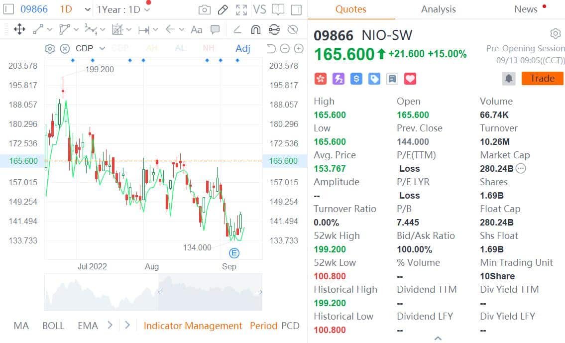Switch to the Analysis tab
This screenshot has width=565, height=343.
(x=438, y=9)
